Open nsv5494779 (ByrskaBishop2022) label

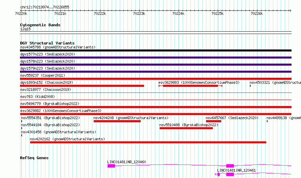point(50,104)
